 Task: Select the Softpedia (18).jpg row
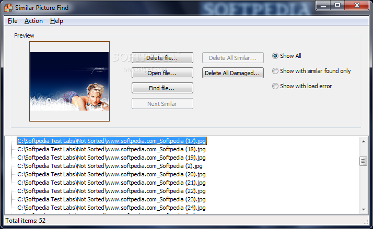coord(111,149)
